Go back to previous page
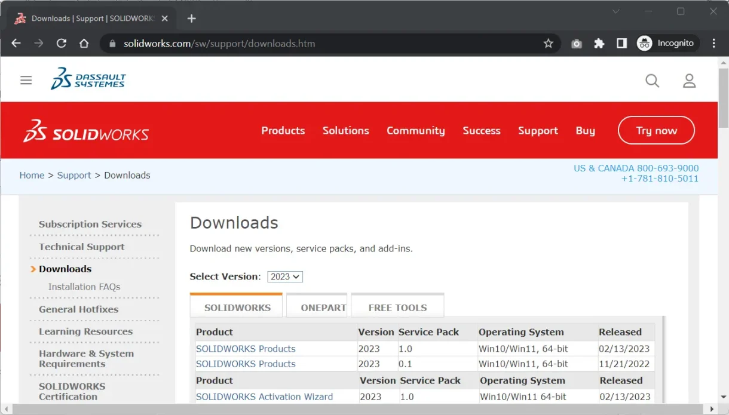This screenshot has height=415, width=729. pos(16,43)
